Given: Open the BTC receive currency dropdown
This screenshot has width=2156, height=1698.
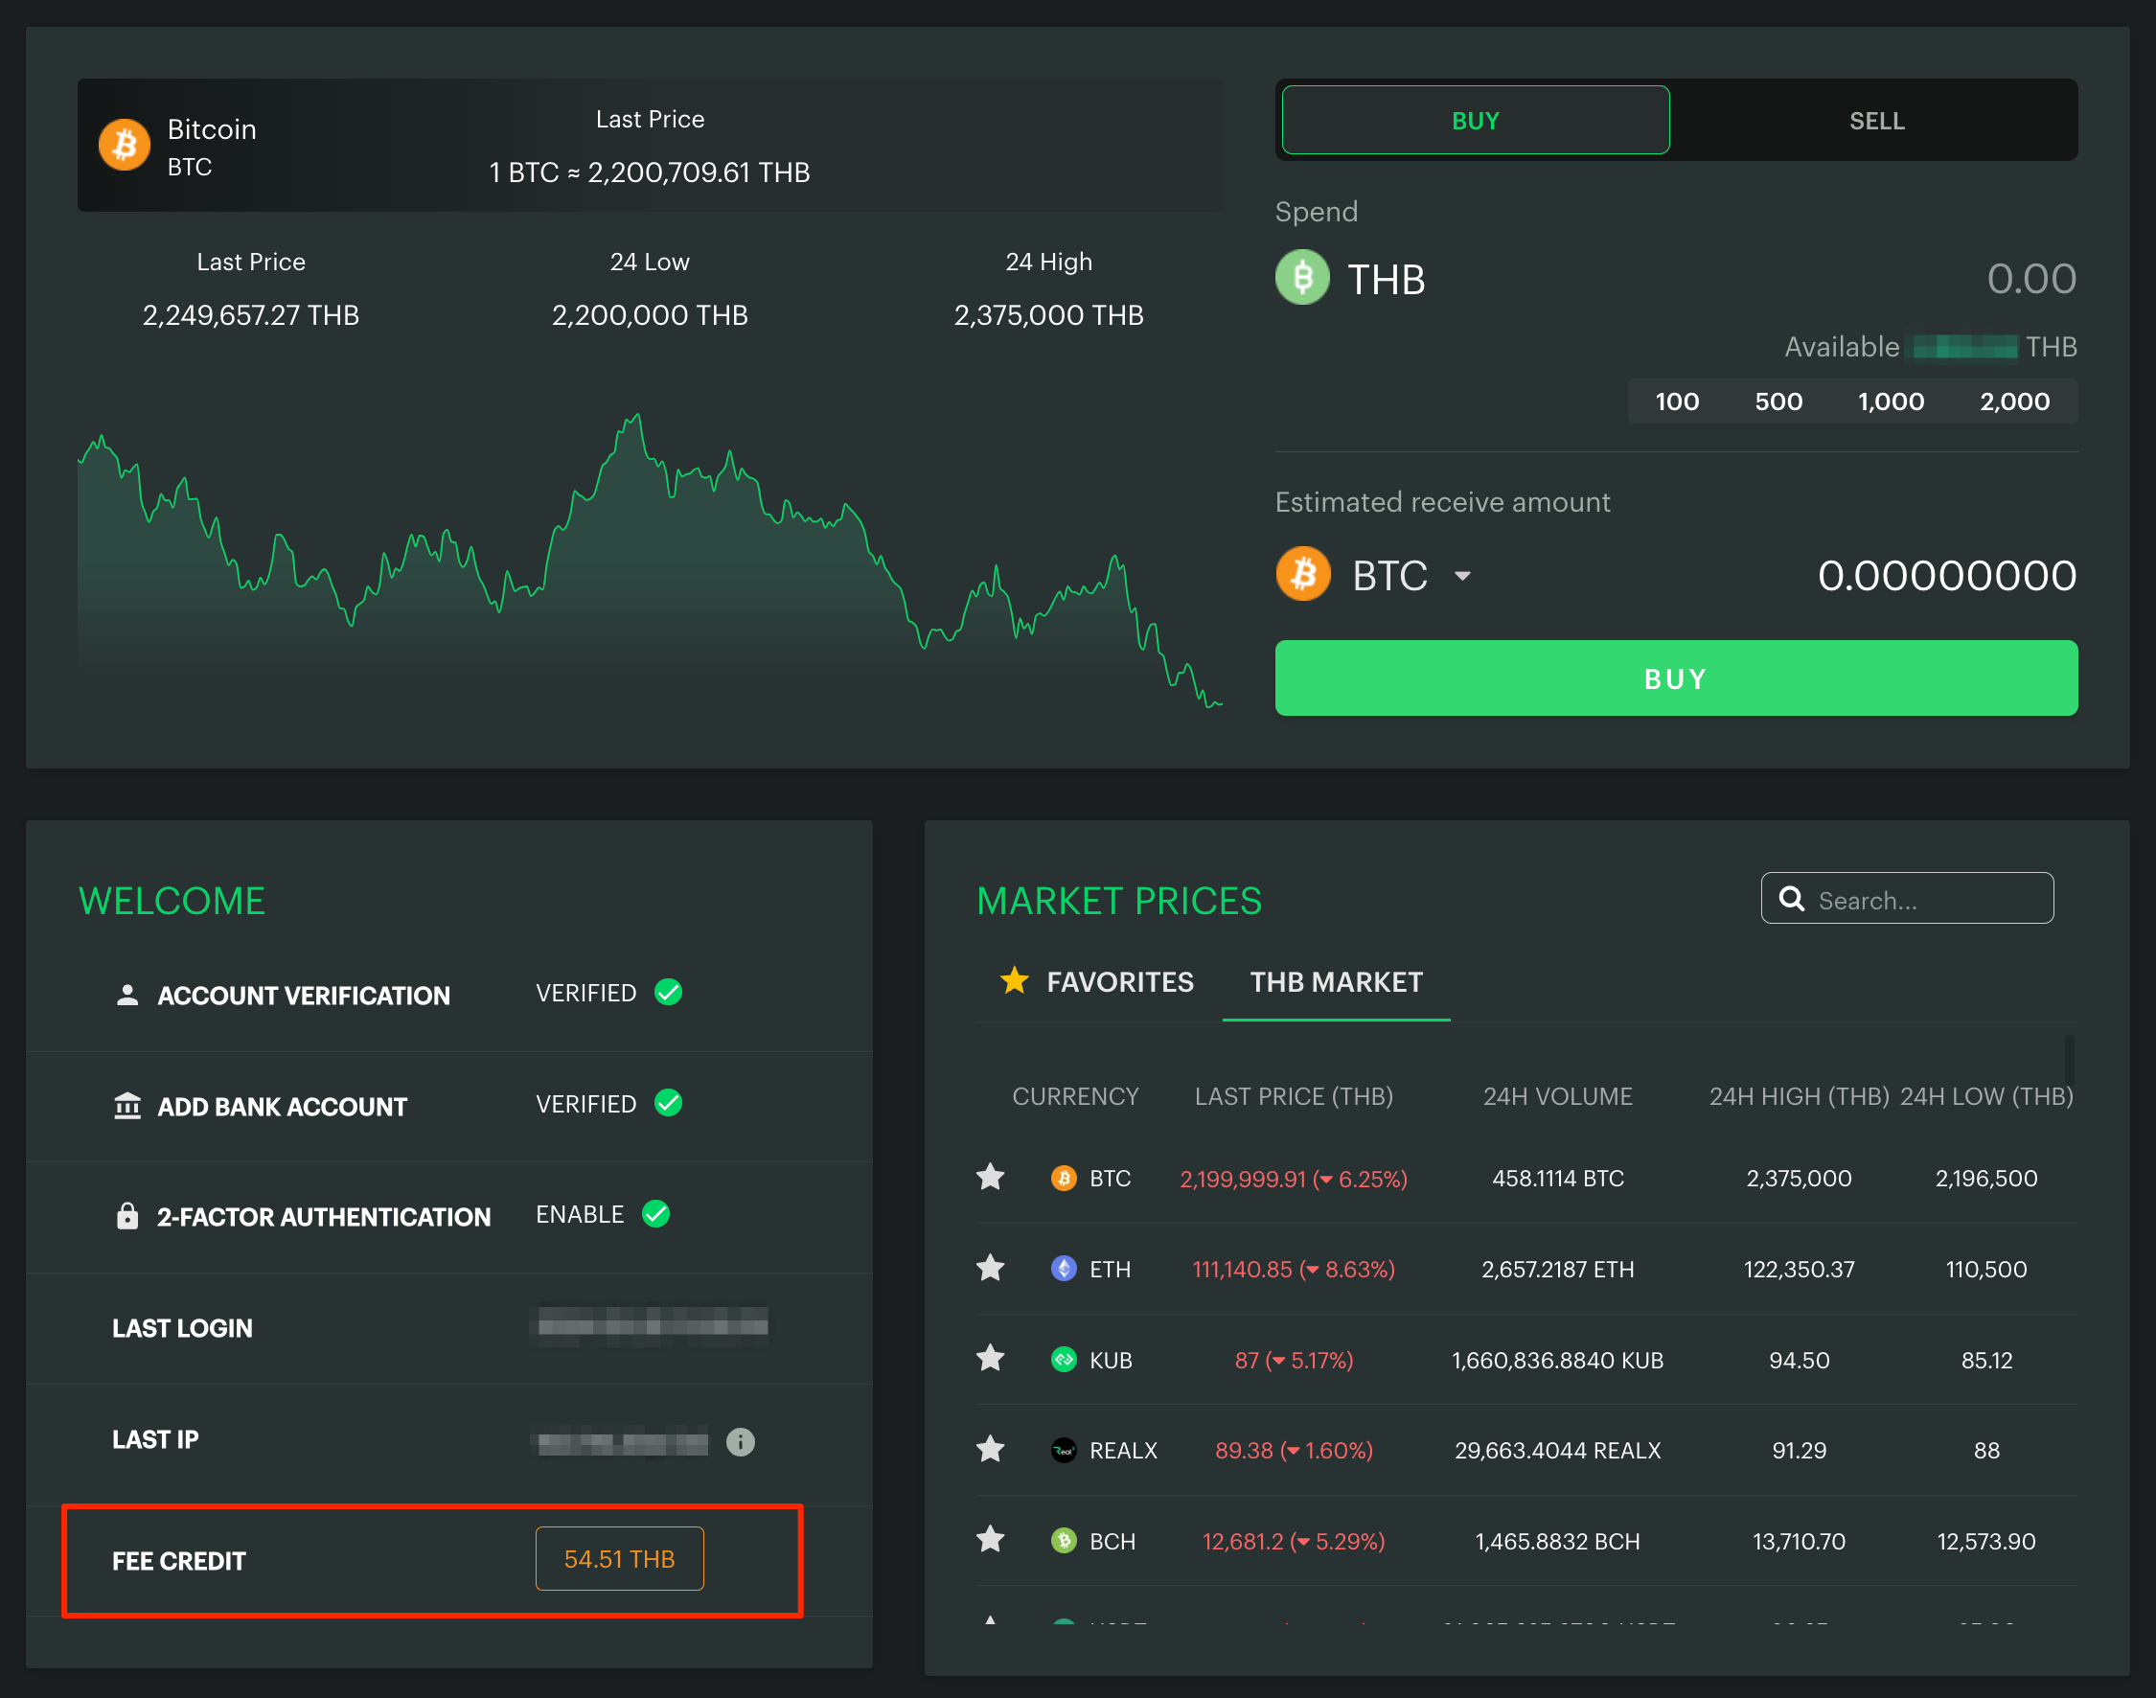Looking at the screenshot, I should pos(1461,576).
